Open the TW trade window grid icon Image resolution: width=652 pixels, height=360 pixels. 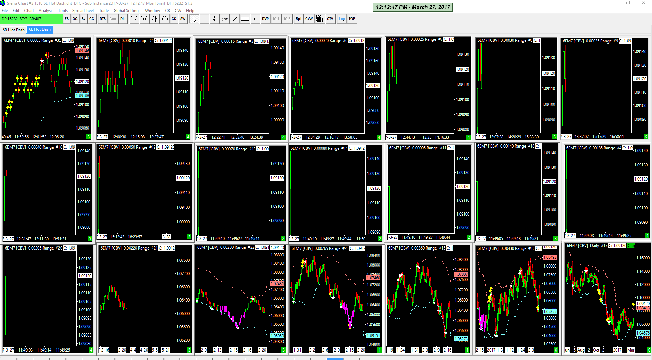point(319,19)
